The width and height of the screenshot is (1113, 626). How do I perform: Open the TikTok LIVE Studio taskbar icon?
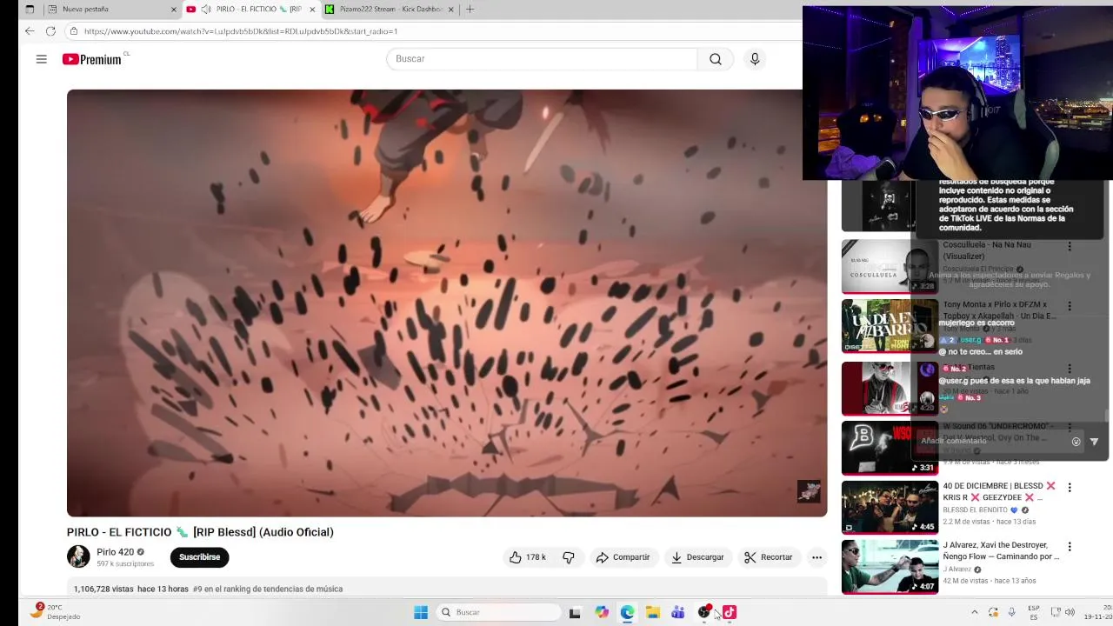[x=730, y=612]
